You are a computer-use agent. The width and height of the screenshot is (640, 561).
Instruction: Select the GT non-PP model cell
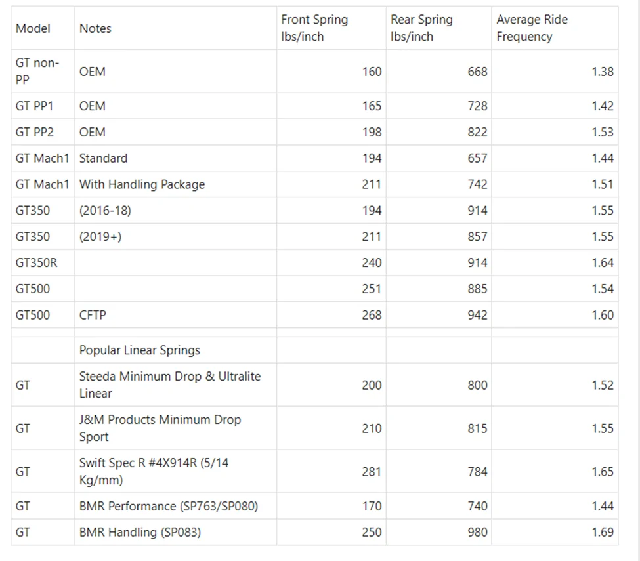(x=43, y=72)
